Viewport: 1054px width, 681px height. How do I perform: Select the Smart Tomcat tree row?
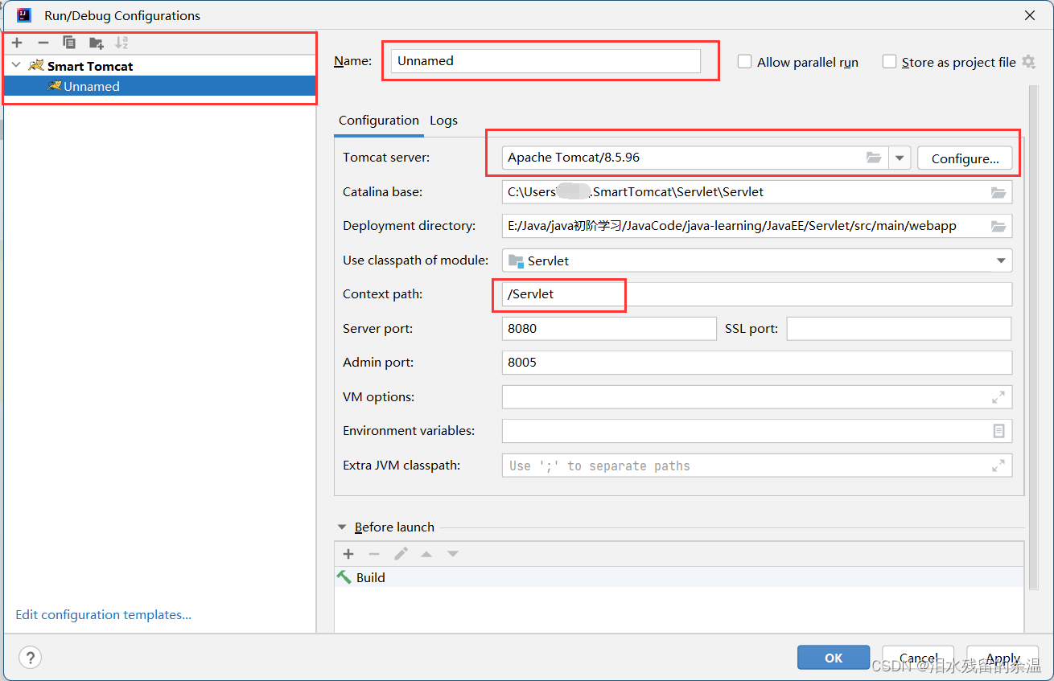[x=160, y=66]
